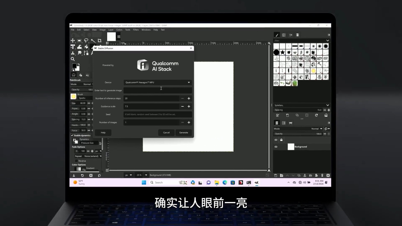Click the Seed input field
Viewport: 402px width, 226px height.
pyautogui.click(x=158, y=114)
